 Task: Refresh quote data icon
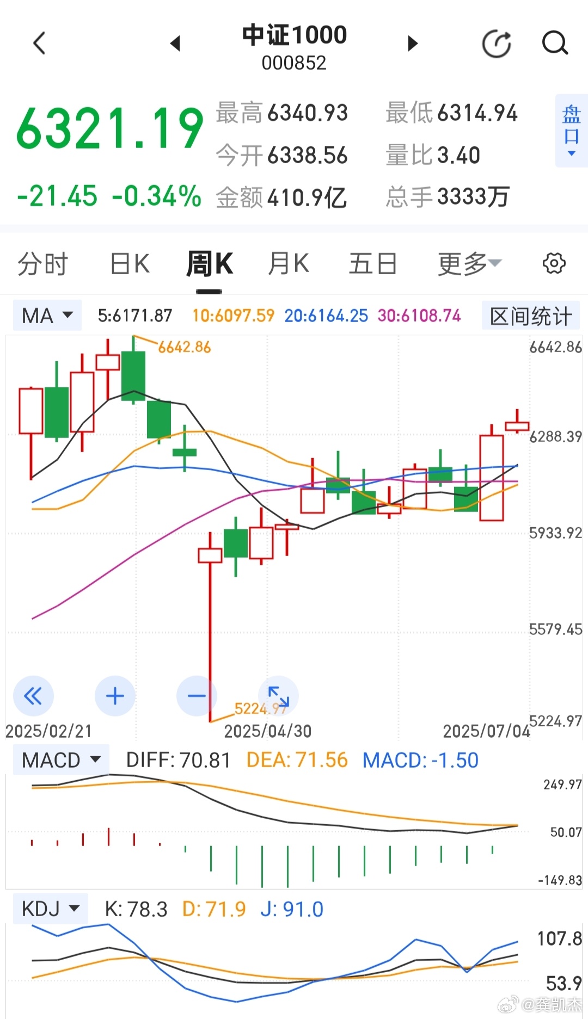(497, 44)
